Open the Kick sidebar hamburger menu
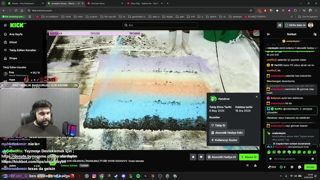 pos(5,25)
